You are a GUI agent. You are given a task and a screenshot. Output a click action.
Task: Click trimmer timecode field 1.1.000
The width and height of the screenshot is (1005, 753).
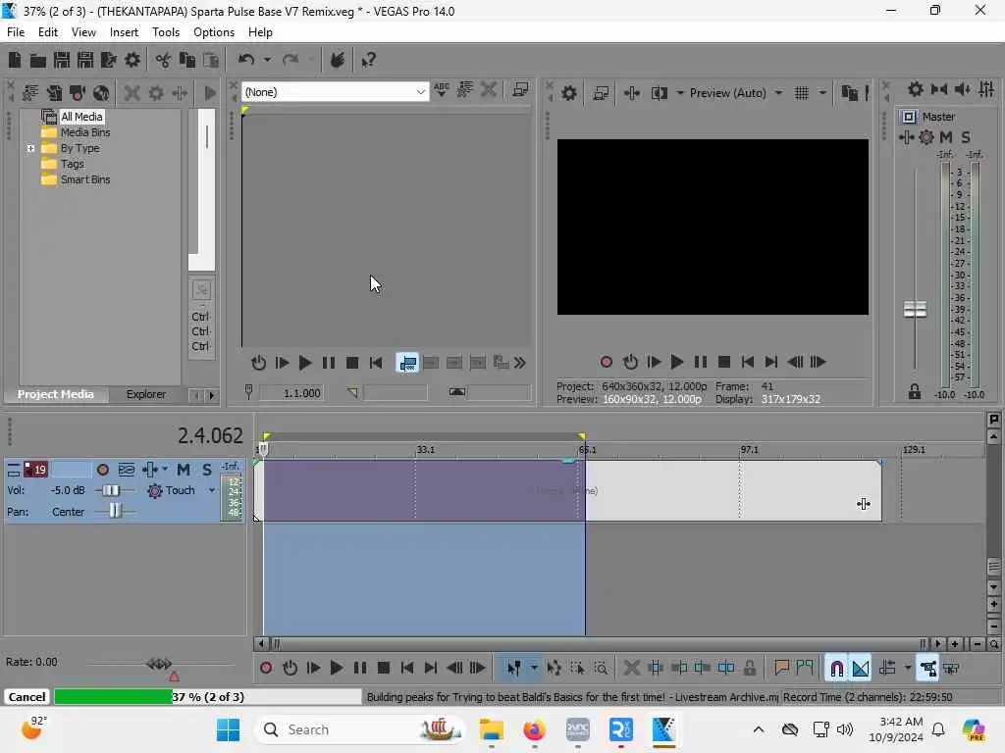(291, 393)
